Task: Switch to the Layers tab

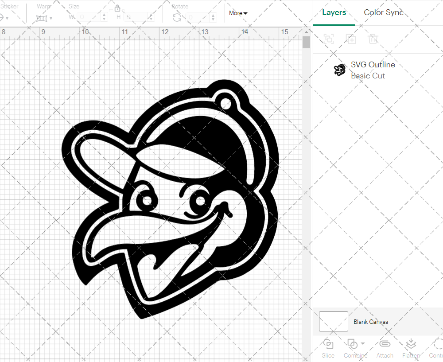Action: 334,12
